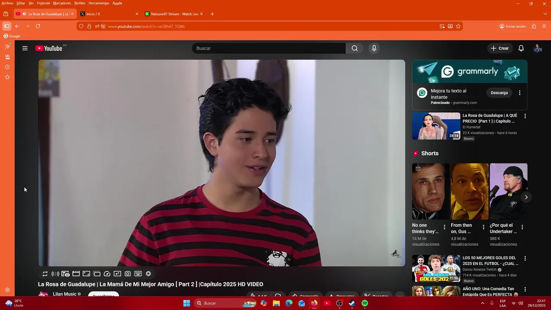Mute the La Rosa de Guadalupe tab audio

click(24, 14)
